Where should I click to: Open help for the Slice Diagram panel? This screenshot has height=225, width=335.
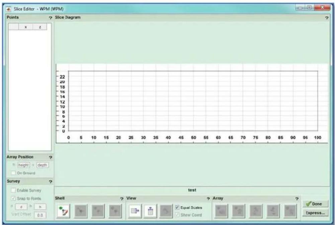click(327, 18)
